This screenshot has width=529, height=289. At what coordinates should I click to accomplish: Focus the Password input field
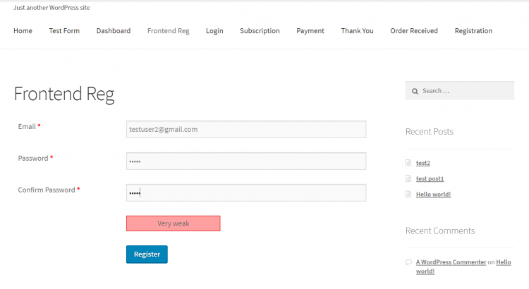click(246, 161)
